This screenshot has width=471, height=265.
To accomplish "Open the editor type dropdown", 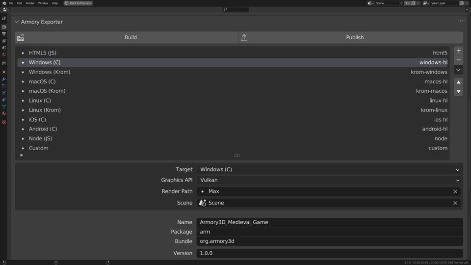I will (x=6, y=10).
